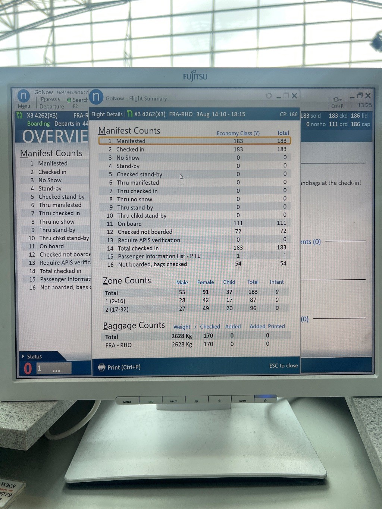Select the Flight Details tab
This screenshot has height=509, width=382.
coord(107,114)
